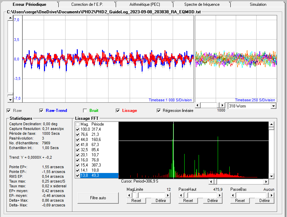Click Reset under MagLimite
The height and width of the screenshot is (217, 287).
pos(136,201)
